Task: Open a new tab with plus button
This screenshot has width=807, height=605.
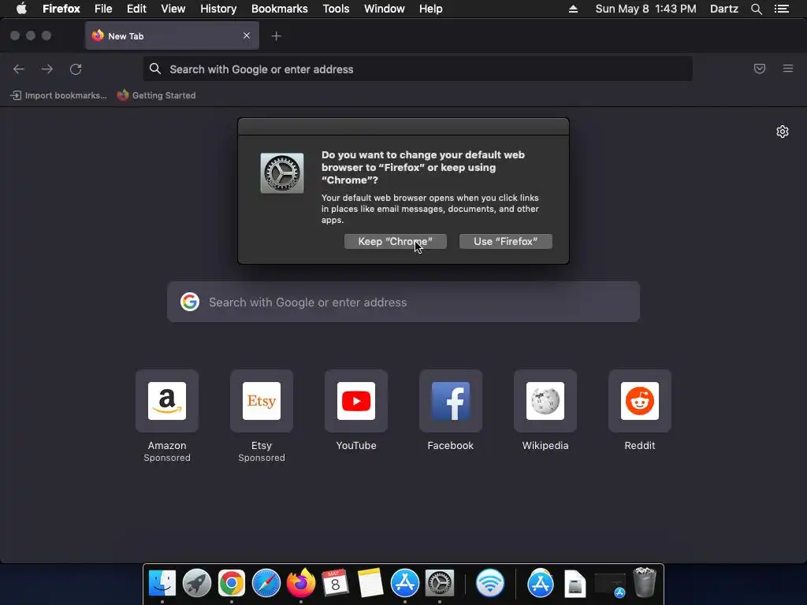Action: click(x=277, y=36)
